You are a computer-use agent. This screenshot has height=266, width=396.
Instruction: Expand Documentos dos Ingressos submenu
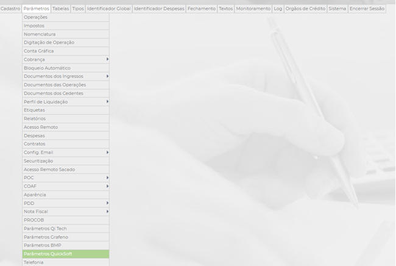point(65,76)
